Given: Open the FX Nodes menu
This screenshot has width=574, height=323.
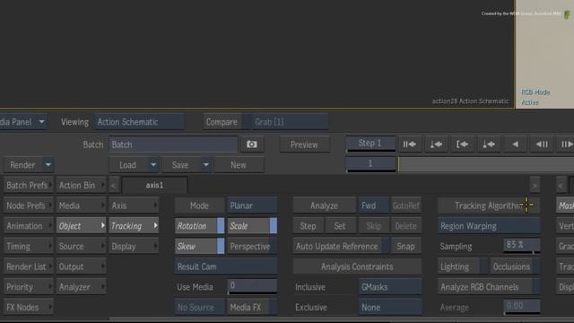Looking at the screenshot, I should tap(29, 307).
